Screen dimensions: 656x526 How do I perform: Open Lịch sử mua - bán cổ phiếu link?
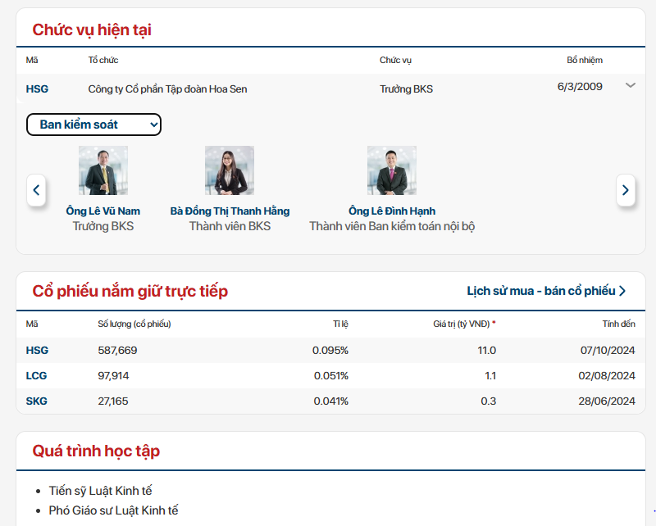tap(546, 291)
